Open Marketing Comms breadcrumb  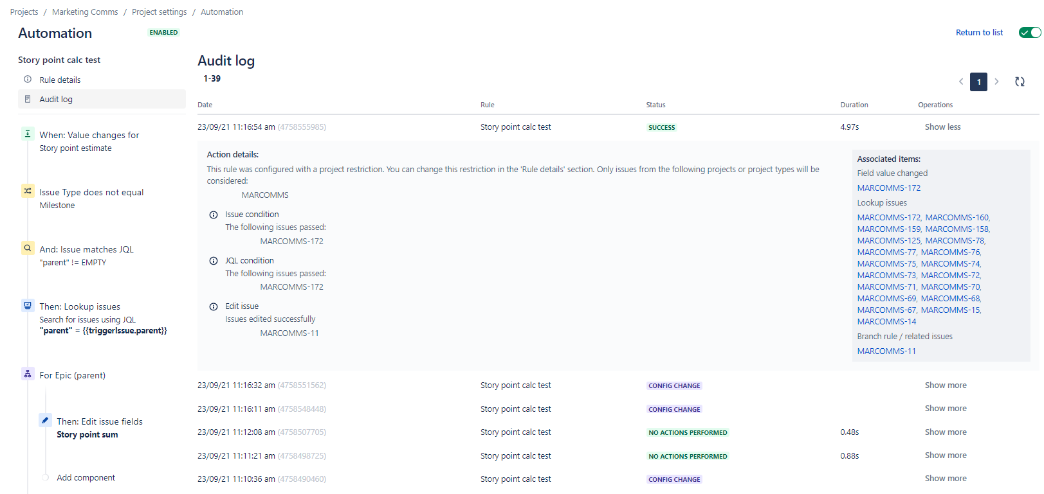coord(85,12)
